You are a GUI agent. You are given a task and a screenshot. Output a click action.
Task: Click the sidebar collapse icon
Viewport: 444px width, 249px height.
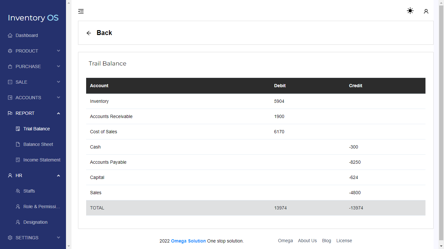pyautogui.click(x=81, y=11)
